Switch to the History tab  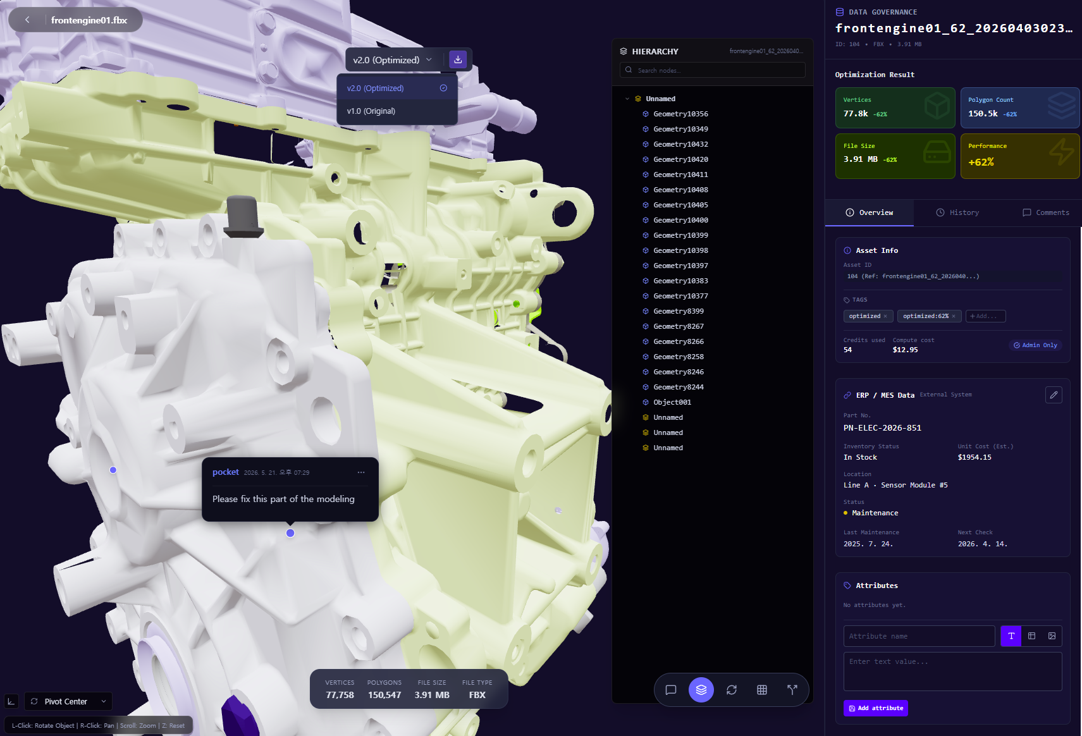pyautogui.click(x=957, y=212)
